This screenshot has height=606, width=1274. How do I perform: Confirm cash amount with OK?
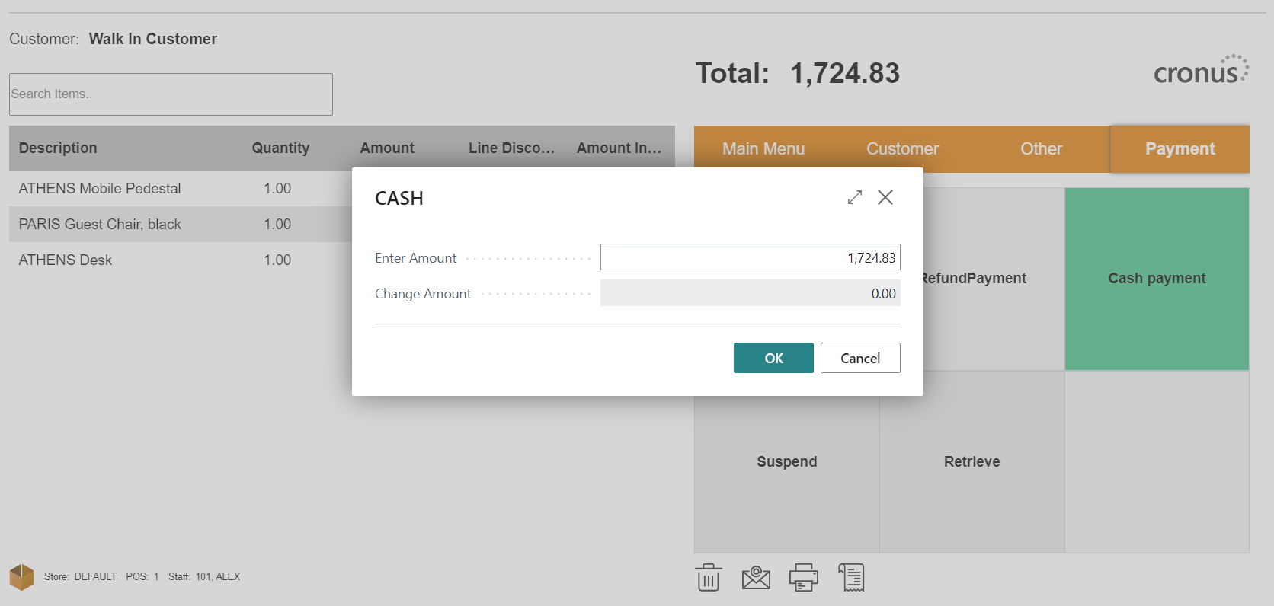773,358
